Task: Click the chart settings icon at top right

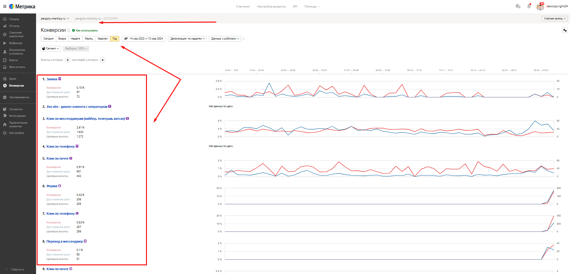Action: pos(565,30)
